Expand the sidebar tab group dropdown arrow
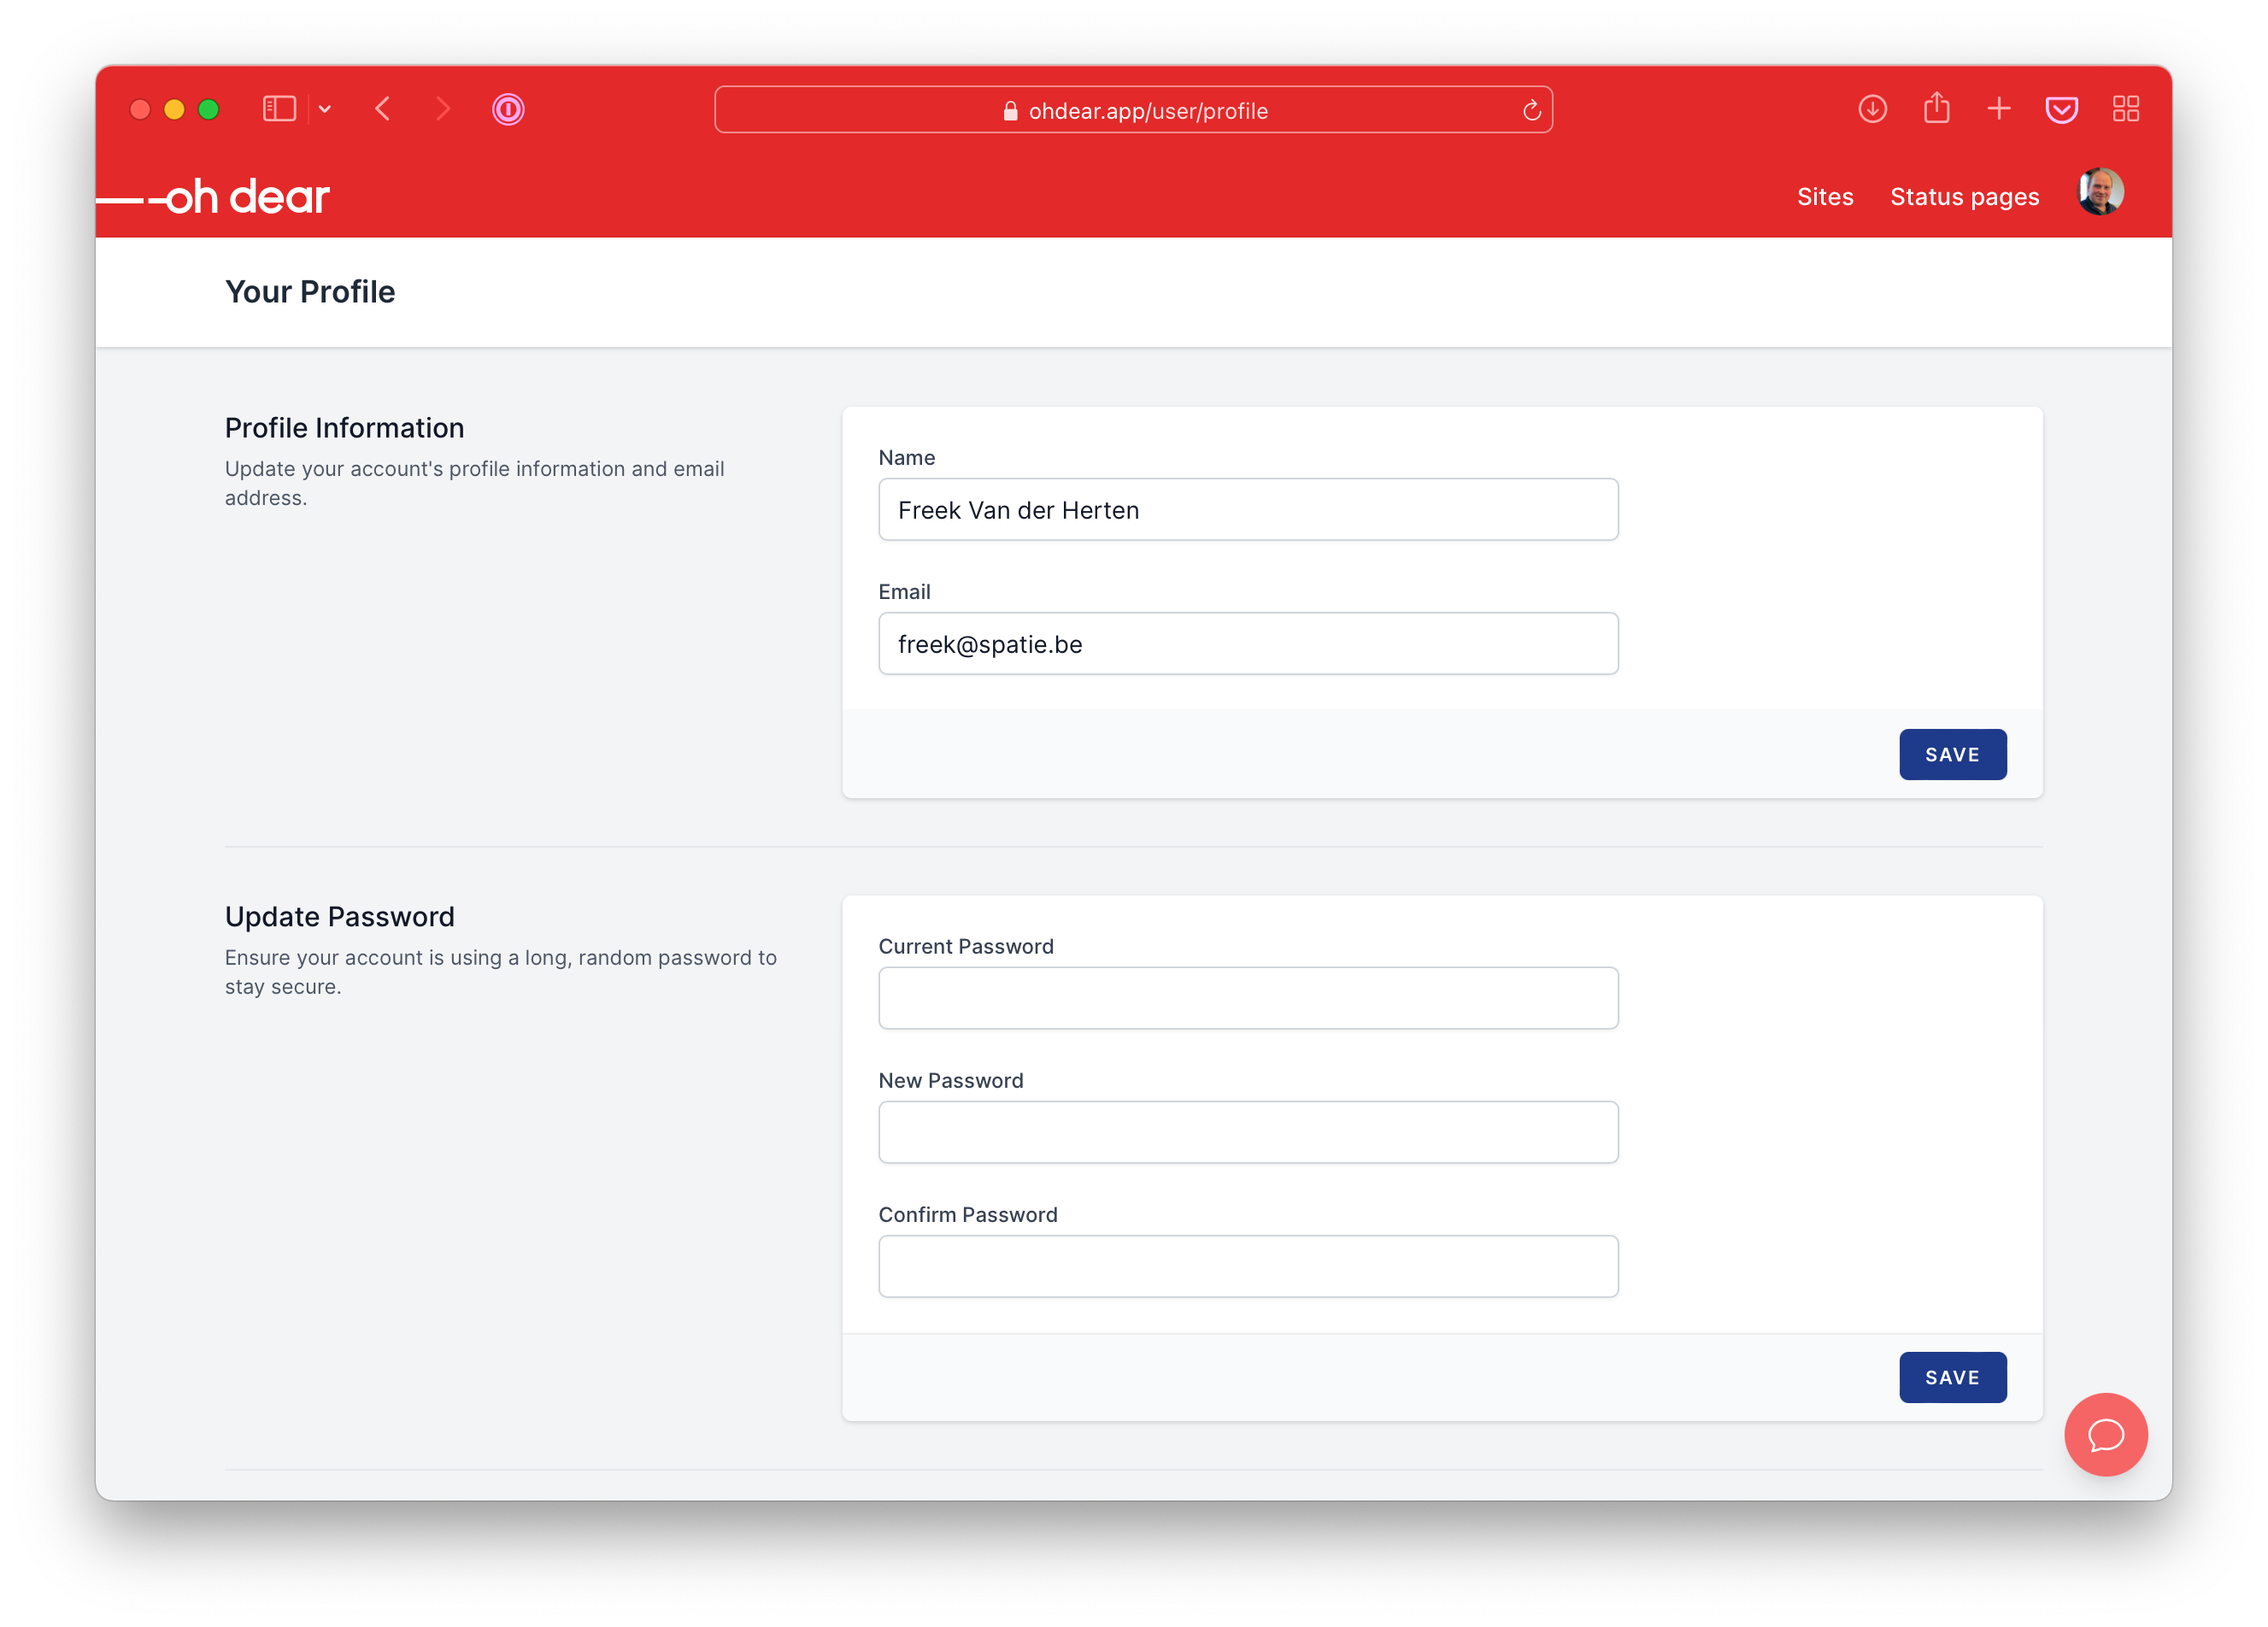Image resolution: width=2268 pixels, height=1627 pixels. pyautogui.click(x=325, y=109)
